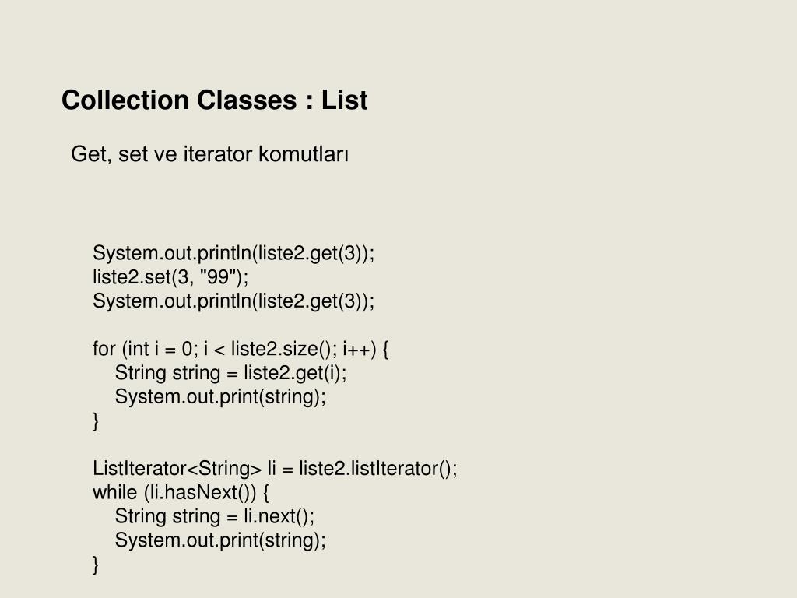Click the "99" string literal
Screen dimensions: 797x598
click(x=219, y=276)
